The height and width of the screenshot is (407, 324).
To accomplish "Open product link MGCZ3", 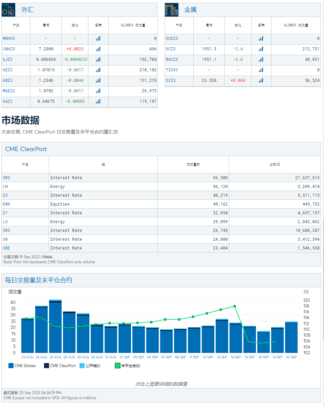I will pyautogui.click(x=172, y=59).
